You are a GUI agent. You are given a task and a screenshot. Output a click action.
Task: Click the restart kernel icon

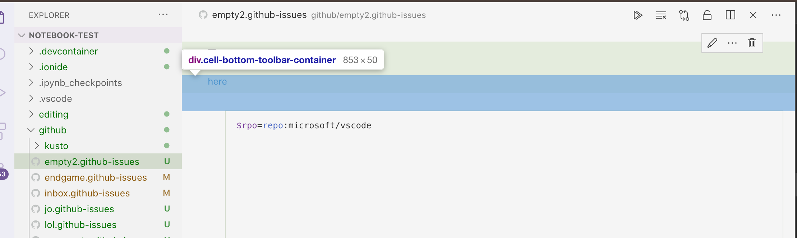684,15
